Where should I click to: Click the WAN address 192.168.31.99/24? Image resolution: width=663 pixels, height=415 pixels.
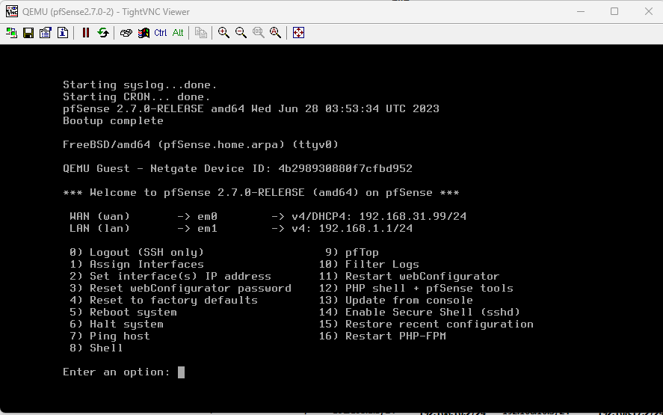(x=413, y=217)
